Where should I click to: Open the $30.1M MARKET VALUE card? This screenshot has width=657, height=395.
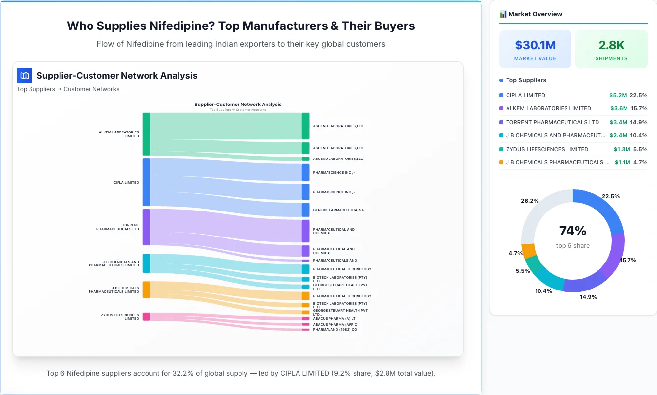[535, 49]
